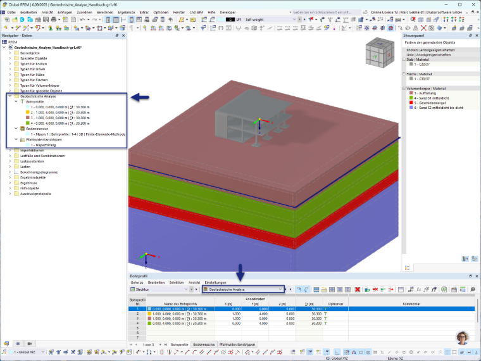Toggle the second table view mode button
This screenshot has height=361, width=481.
[x=306, y=289]
